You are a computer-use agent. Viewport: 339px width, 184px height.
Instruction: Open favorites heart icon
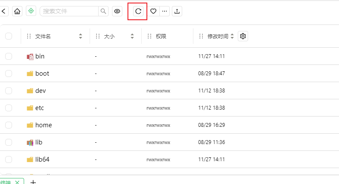tap(153, 12)
